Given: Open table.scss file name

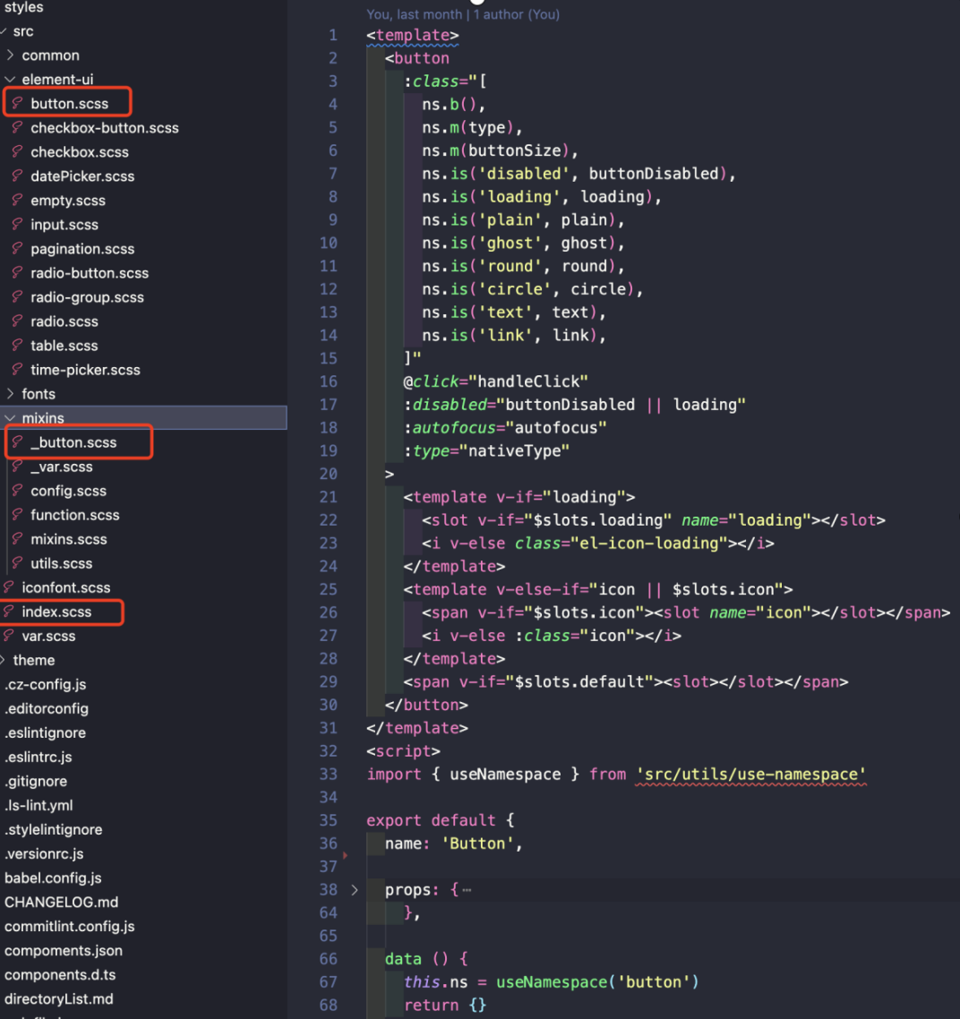Looking at the screenshot, I should coord(64,346).
